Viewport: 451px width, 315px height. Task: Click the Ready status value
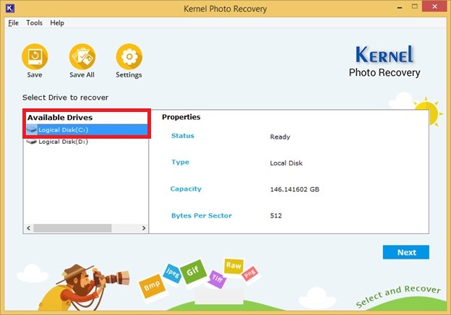click(280, 137)
